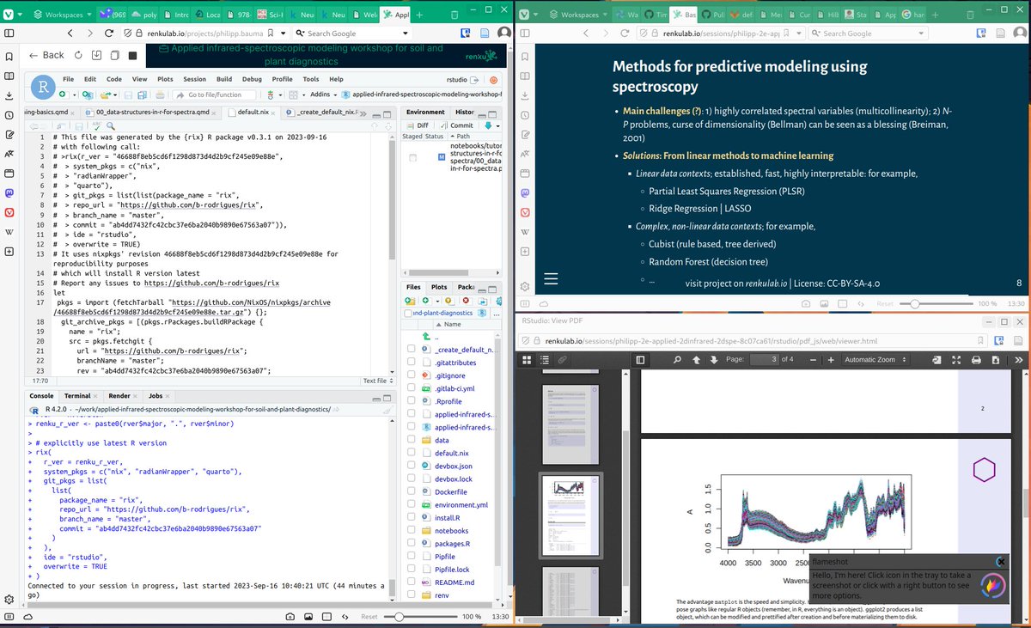Click the print icon in RStudio toolbar
1031x628 pixels.
[160, 95]
